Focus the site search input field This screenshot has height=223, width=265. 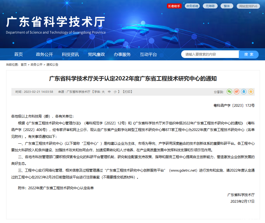(210, 54)
